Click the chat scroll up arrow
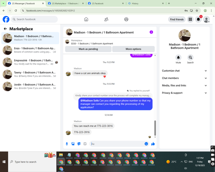215x172 pixels. pos(155,55)
